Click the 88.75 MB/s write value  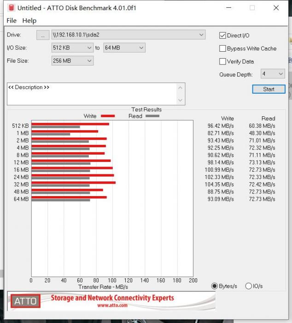pyautogui.click(x=221, y=192)
